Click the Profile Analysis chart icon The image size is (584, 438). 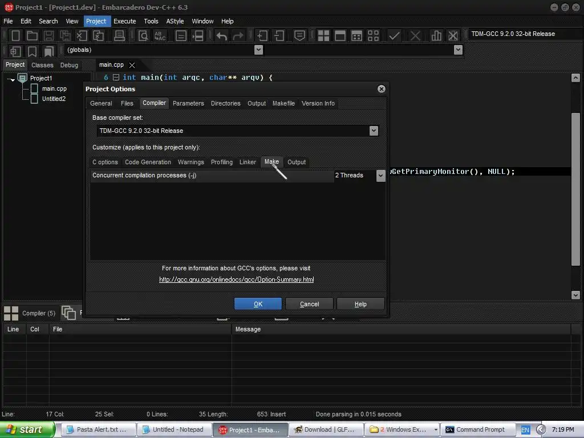pos(436,36)
